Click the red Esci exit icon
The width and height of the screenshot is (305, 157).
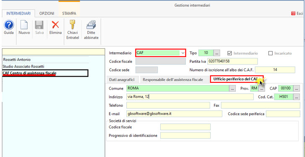coord(293,13)
